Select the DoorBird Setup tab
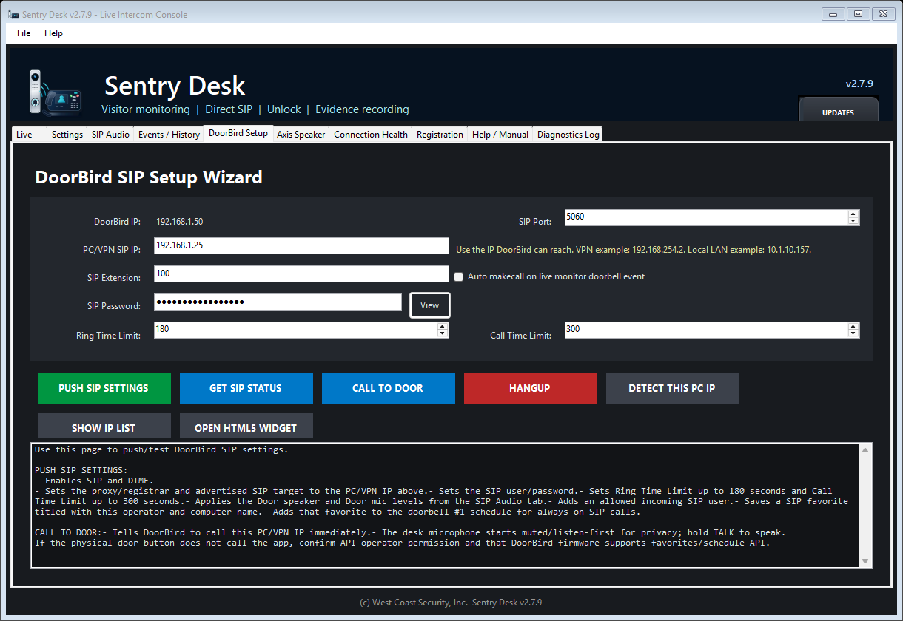The width and height of the screenshot is (903, 621). (x=238, y=133)
